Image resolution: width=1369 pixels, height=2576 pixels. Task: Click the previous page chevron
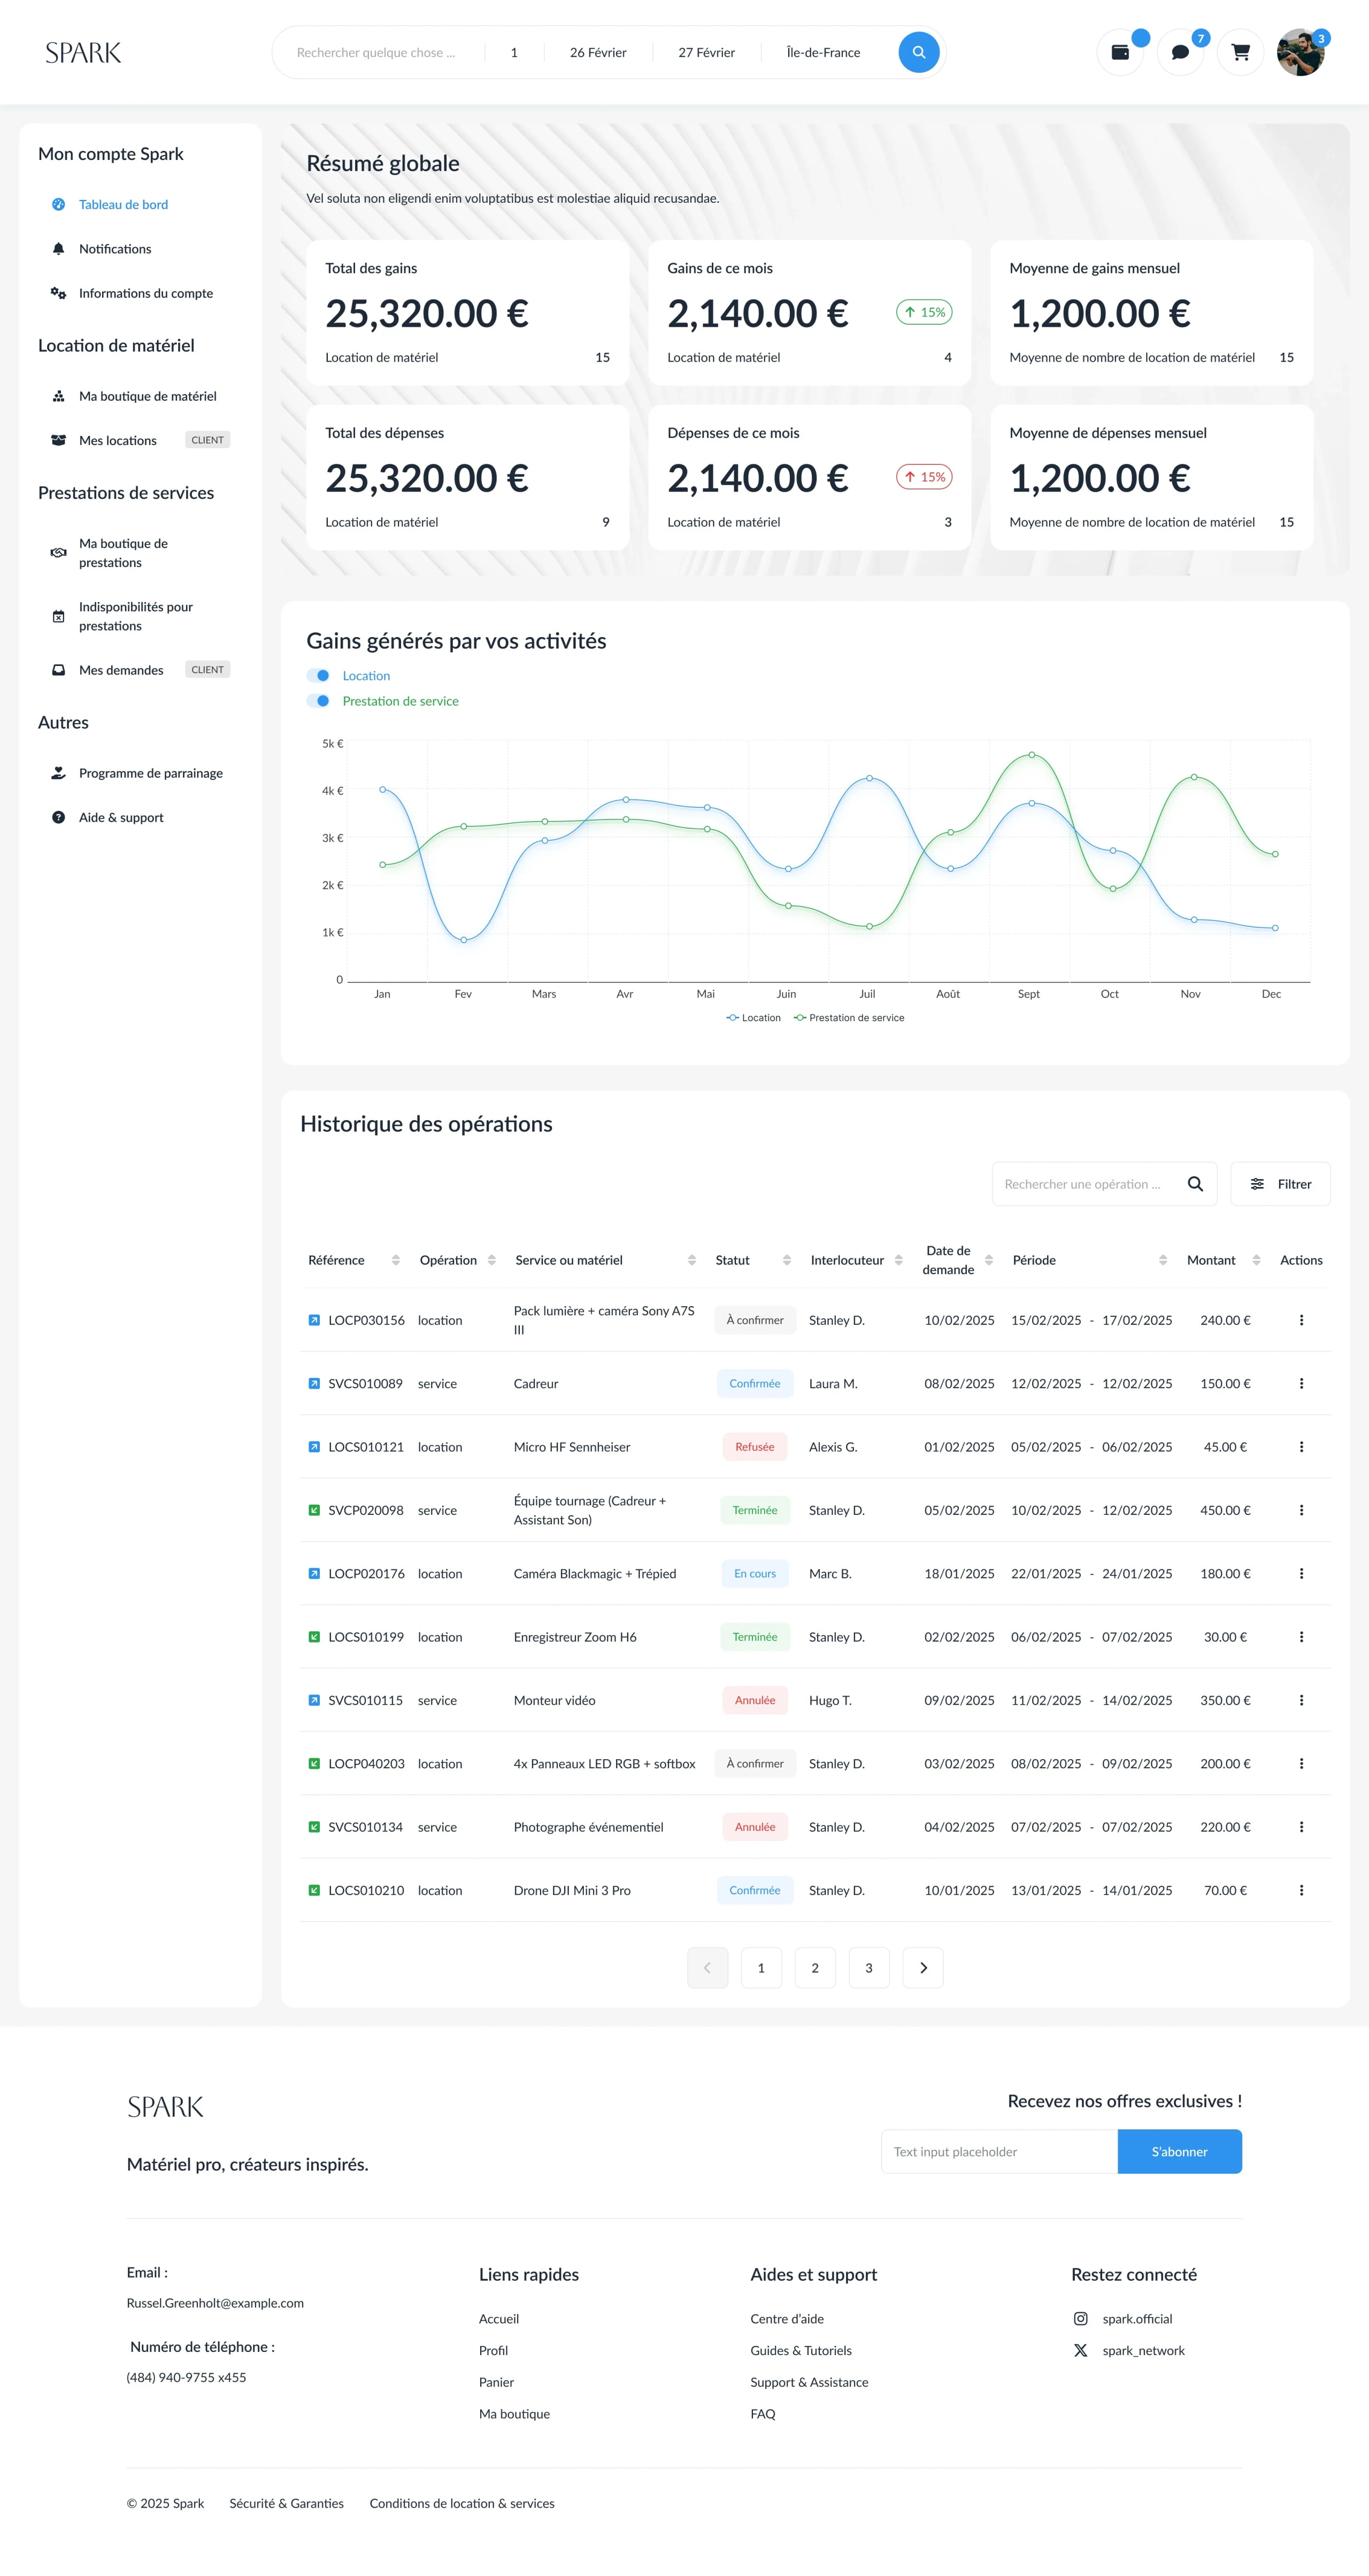click(707, 1968)
